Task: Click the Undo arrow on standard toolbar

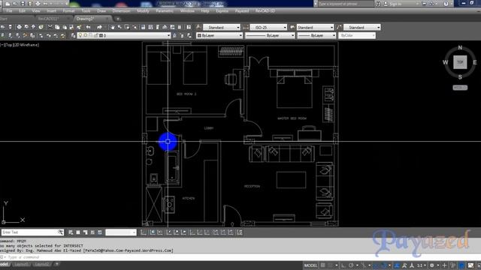Action: tap(89, 27)
